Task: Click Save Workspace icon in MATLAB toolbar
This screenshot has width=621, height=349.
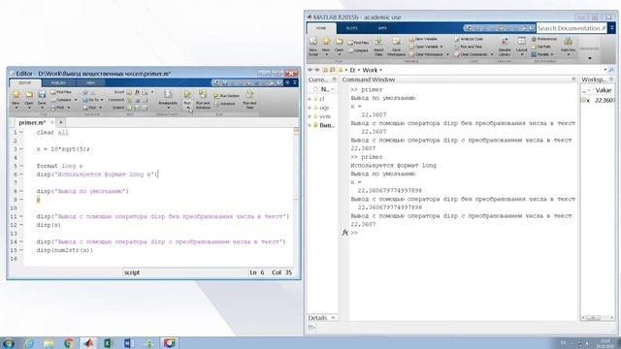Action: coord(396,41)
